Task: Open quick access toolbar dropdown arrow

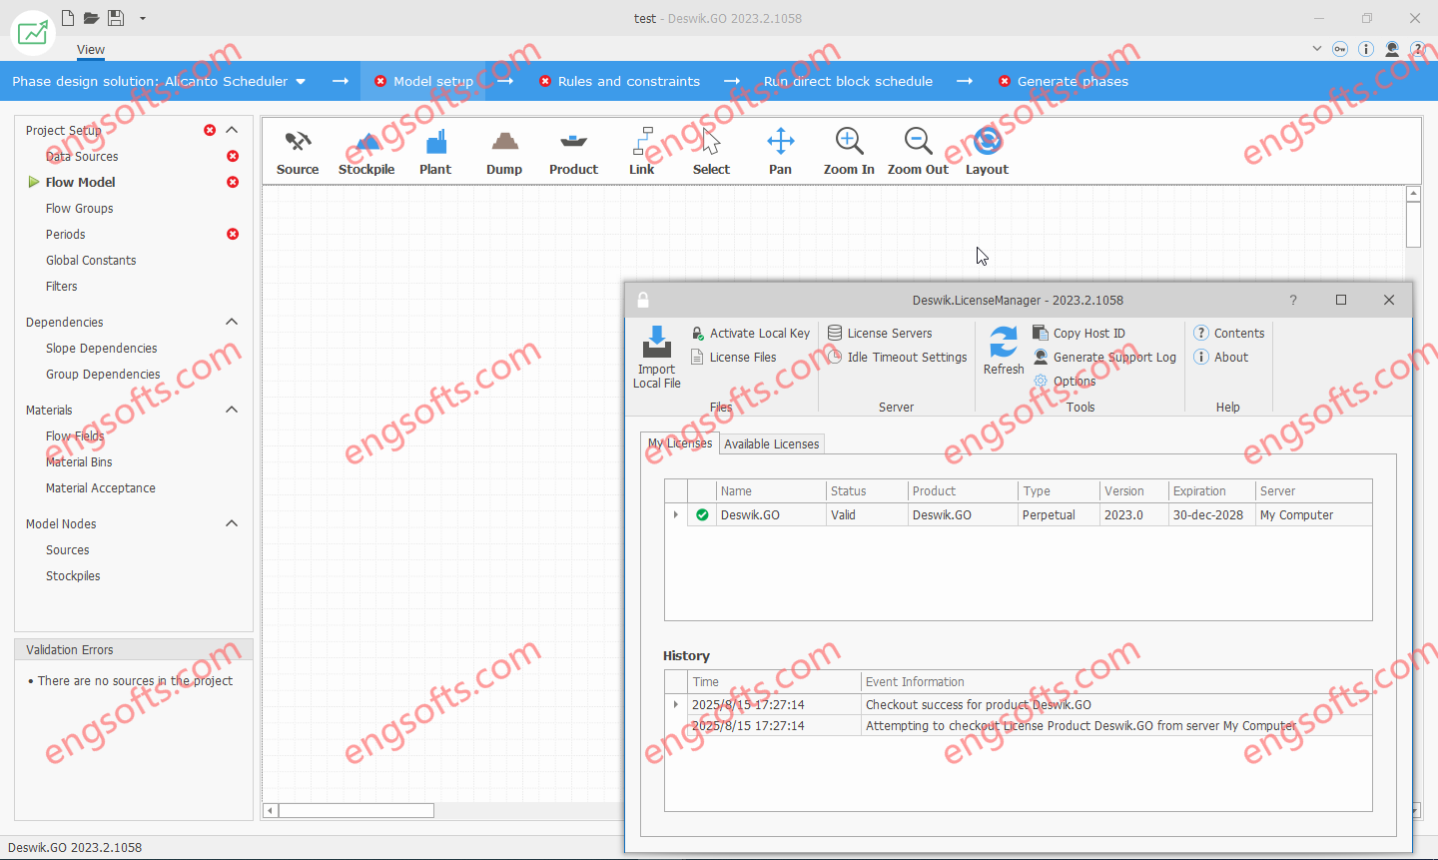Action: [x=143, y=18]
